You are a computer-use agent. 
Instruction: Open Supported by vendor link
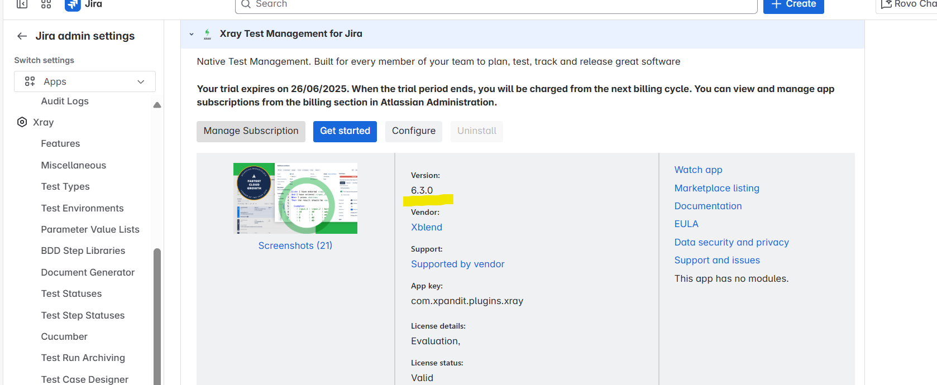pyautogui.click(x=458, y=264)
